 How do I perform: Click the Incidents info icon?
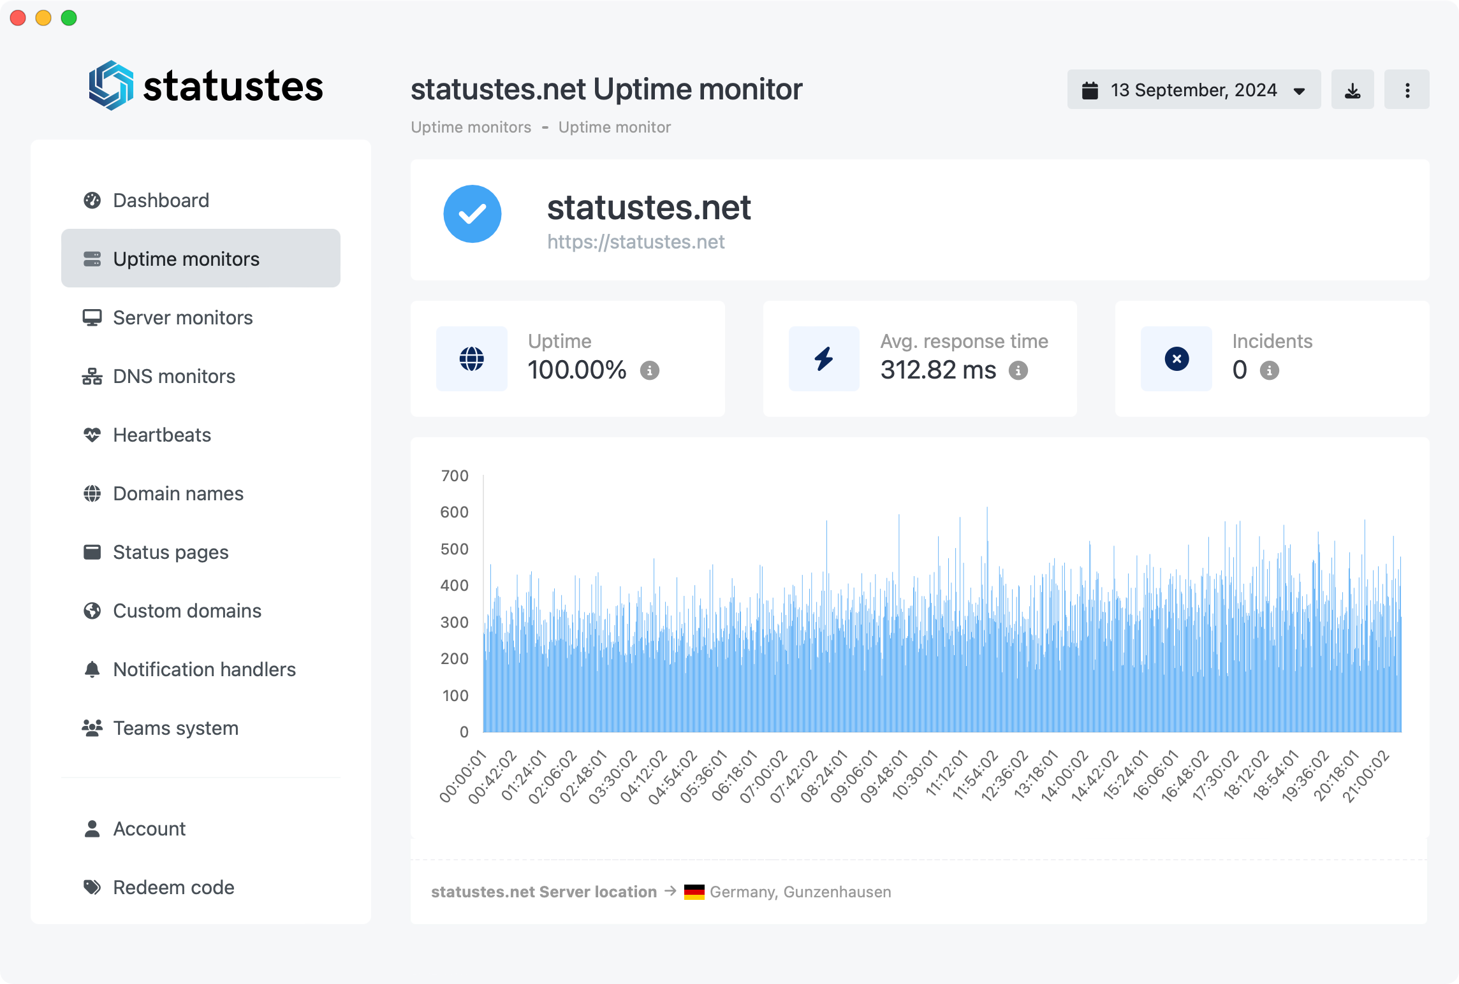[x=1269, y=370]
